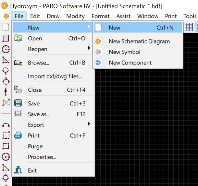Select the unfilled rectangle outline tool
Viewport: 198px width, 186px height.
(x=6, y=146)
